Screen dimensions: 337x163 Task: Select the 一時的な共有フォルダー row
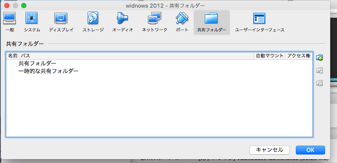(x=159, y=71)
